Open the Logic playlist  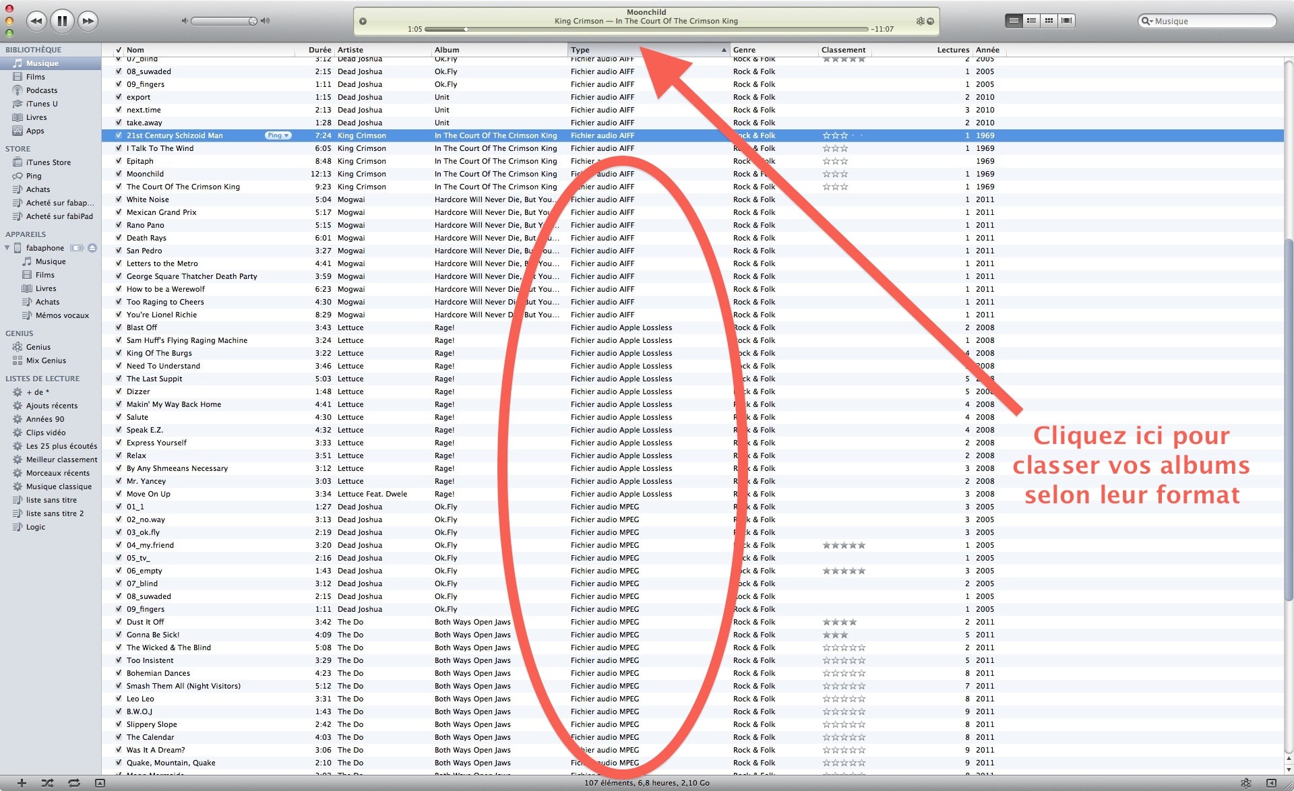35,527
